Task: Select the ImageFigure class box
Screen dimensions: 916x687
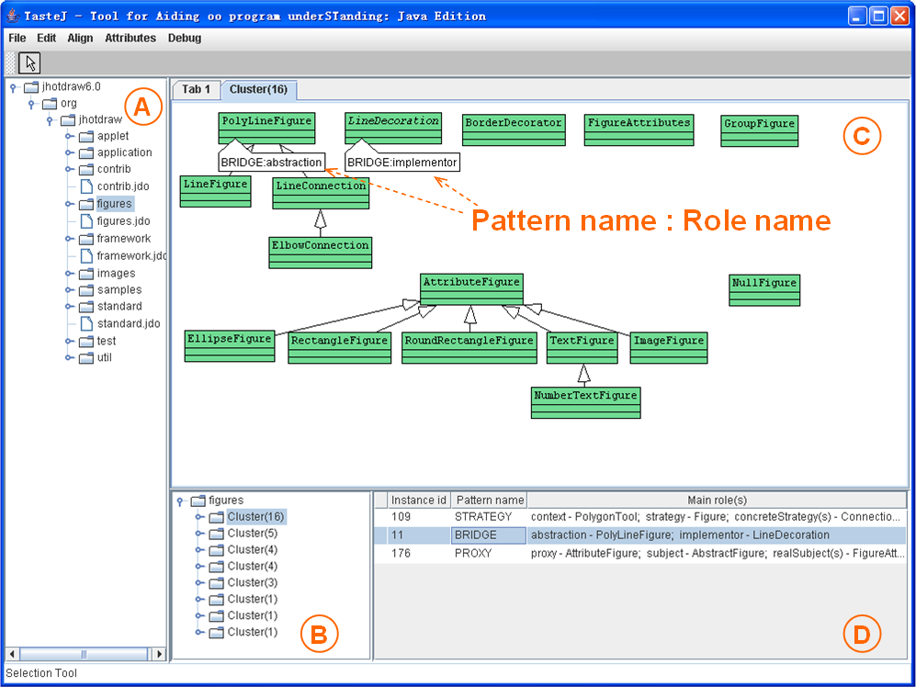Action: tap(669, 347)
